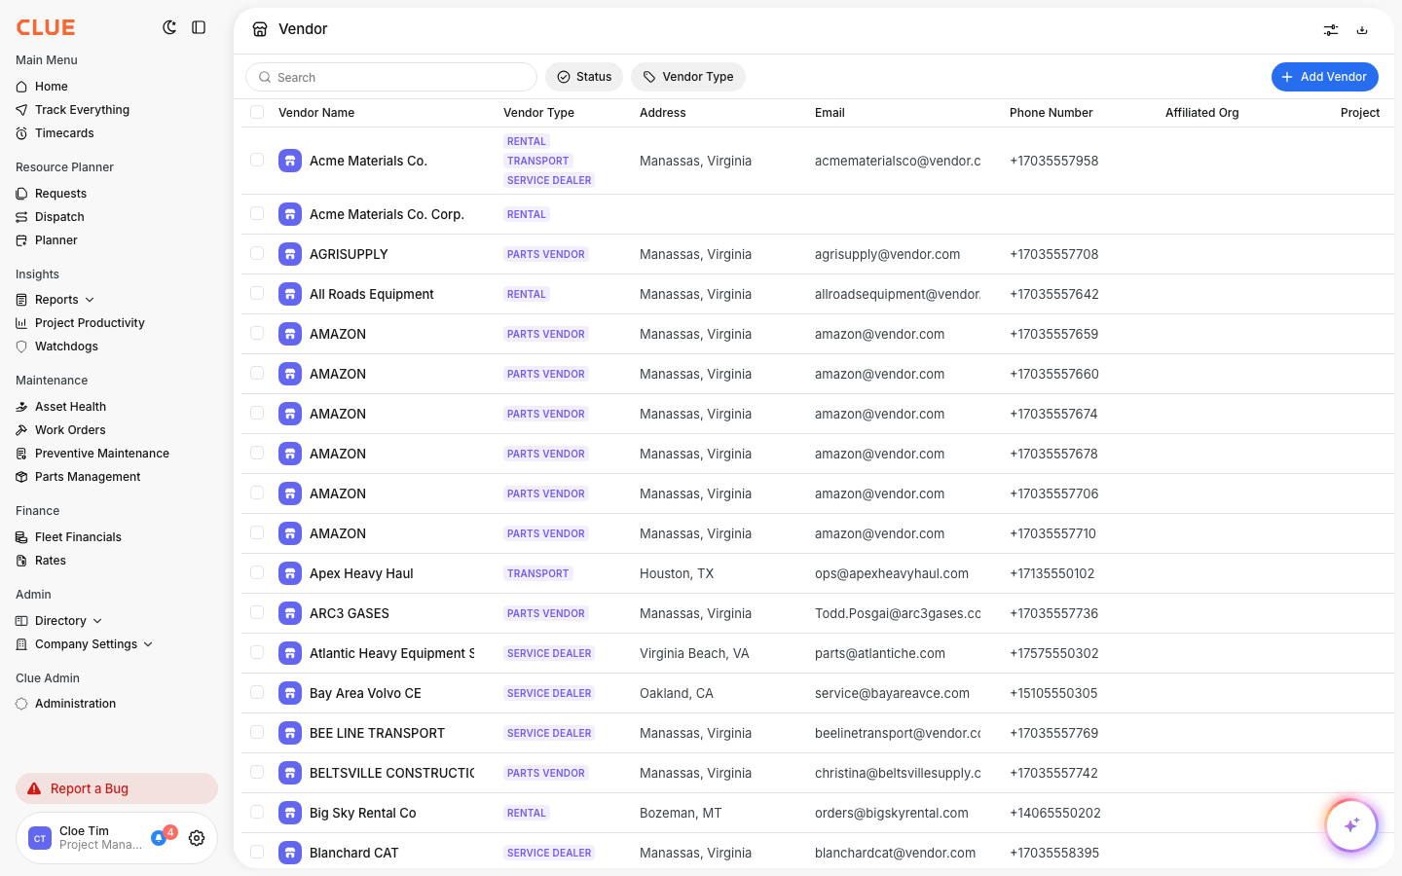Check the Big Sky Rental Co checkbox
Screen dimensions: 1402x876
[257, 812]
